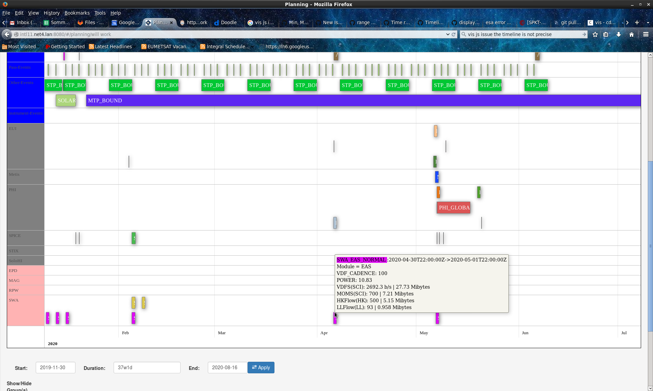This screenshot has width=653, height=391.
Task: Expand the URL bar history dropdown
Action: coord(448,34)
